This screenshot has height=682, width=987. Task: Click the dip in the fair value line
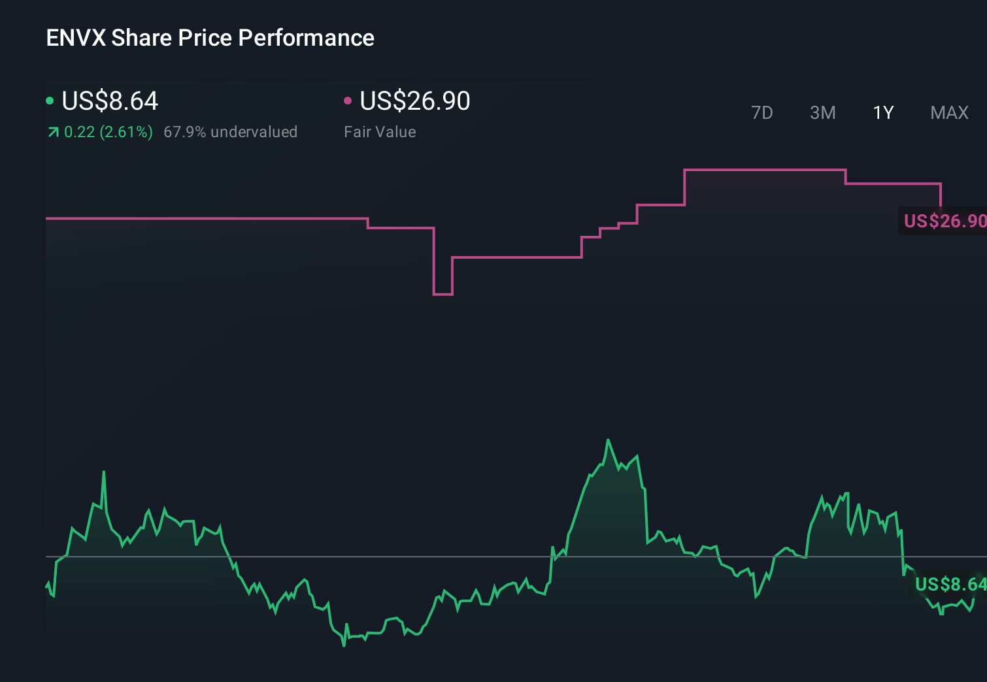coord(442,294)
